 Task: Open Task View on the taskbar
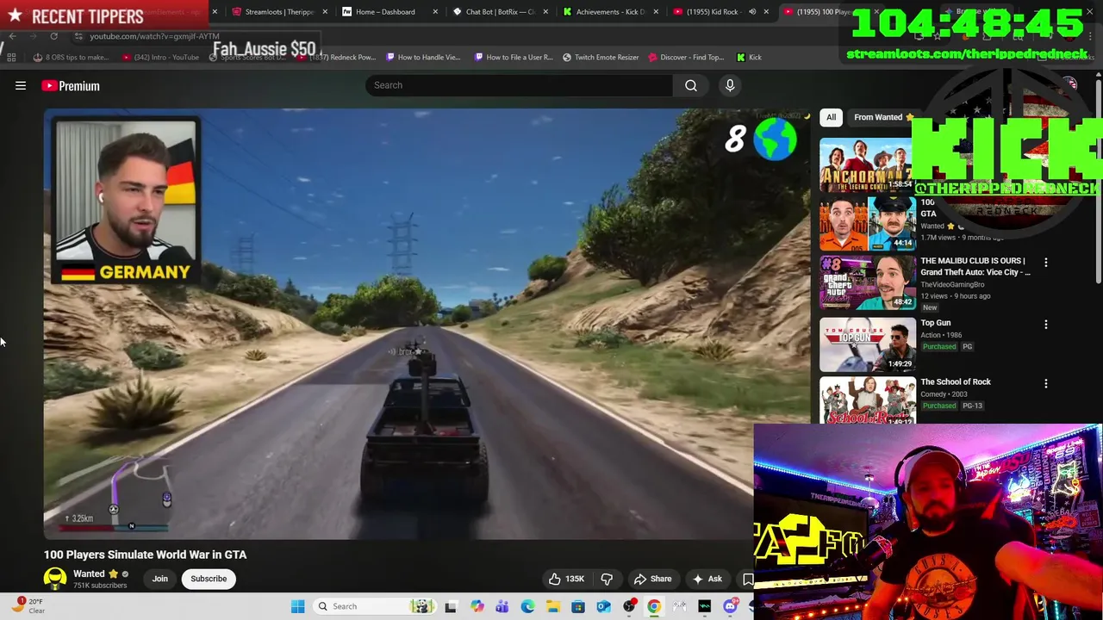451,606
